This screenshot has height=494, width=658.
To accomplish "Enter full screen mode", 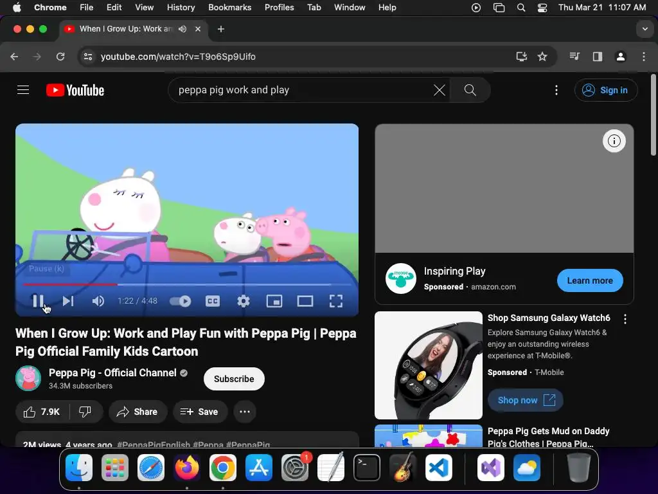I will [x=335, y=301].
